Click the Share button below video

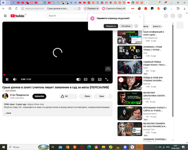[86, 96]
